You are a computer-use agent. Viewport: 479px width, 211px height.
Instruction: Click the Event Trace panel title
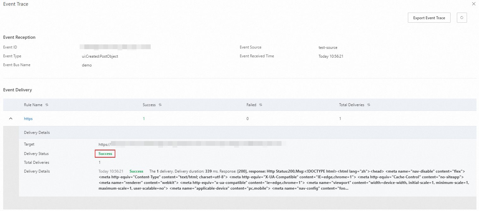[16, 4]
